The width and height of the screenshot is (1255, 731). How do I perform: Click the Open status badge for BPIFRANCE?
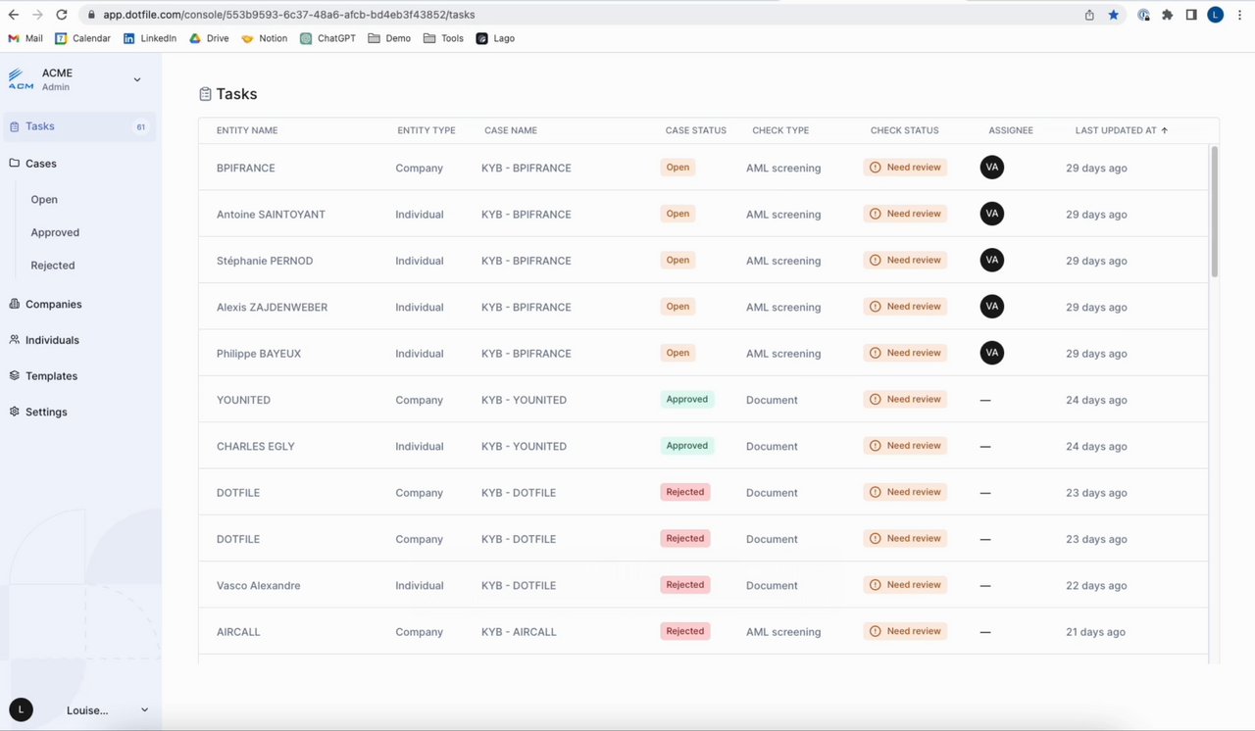coord(678,168)
